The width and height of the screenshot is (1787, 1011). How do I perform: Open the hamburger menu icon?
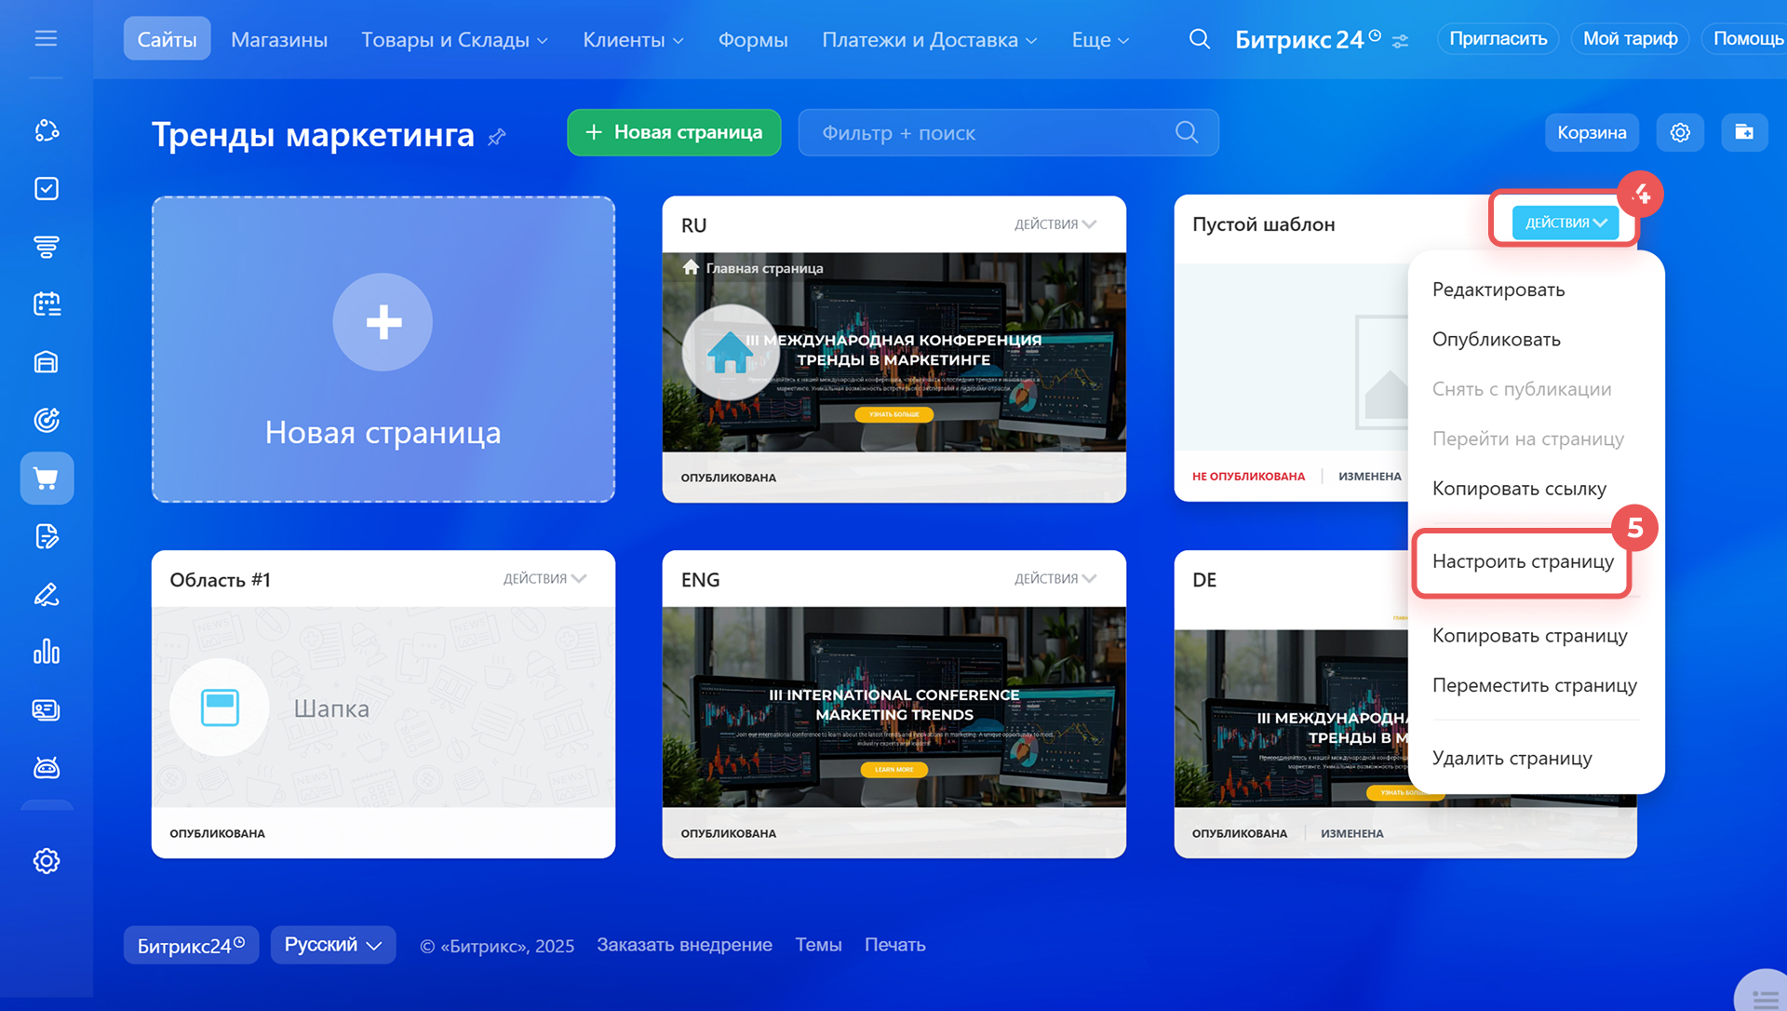[x=46, y=39]
